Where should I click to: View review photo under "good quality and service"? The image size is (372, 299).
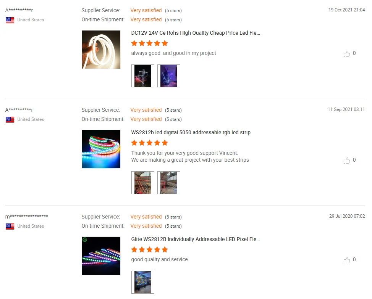[143, 282]
